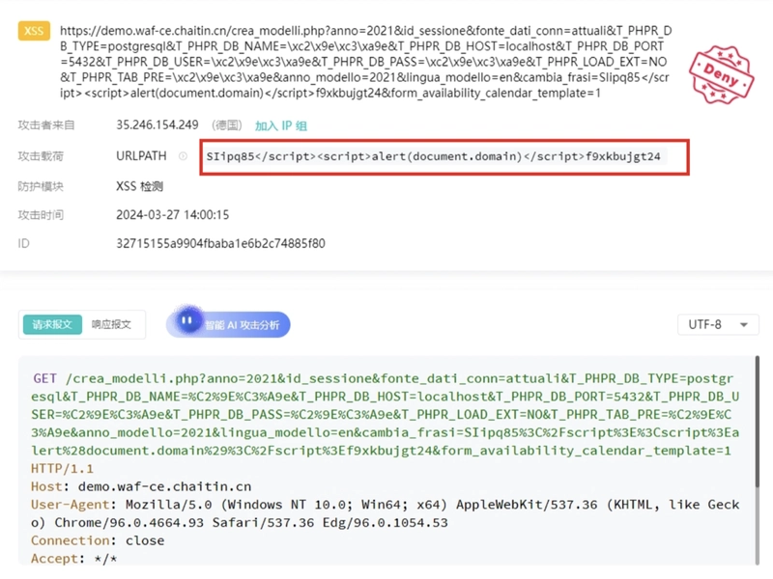The image size is (773, 579).
Task: Click the HTTP/1.1 protocol text
Action: click(x=62, y=468)
